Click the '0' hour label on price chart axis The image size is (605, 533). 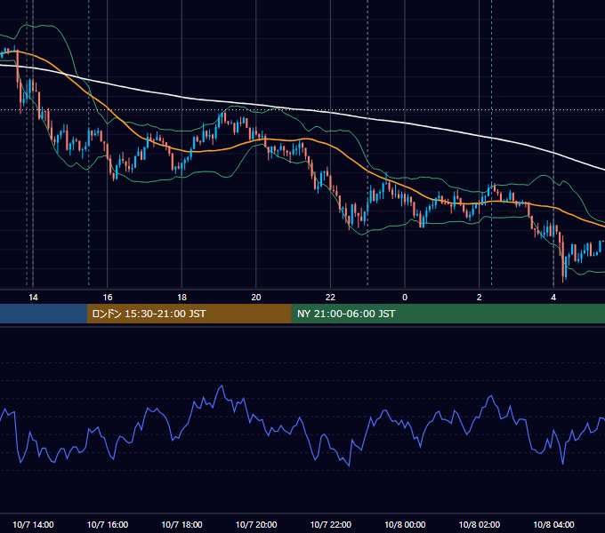click(405, 298)
